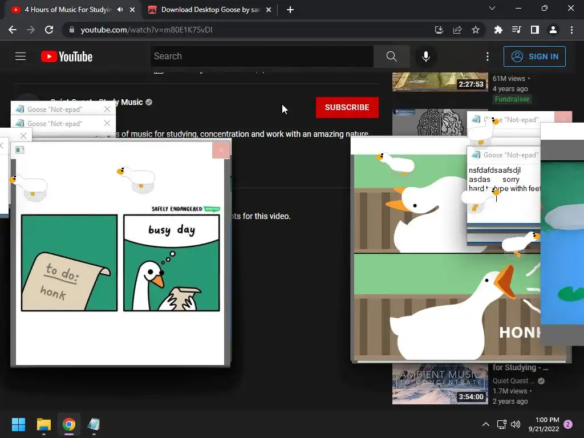The height and width of the screenshot is (438, 584).
Task: Open the network tray icon
Action: pos(501,424)
